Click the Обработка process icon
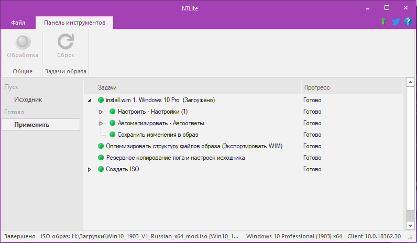Viewport: 417px width, 243px height. pyautogui.click(x=23, y=41)
